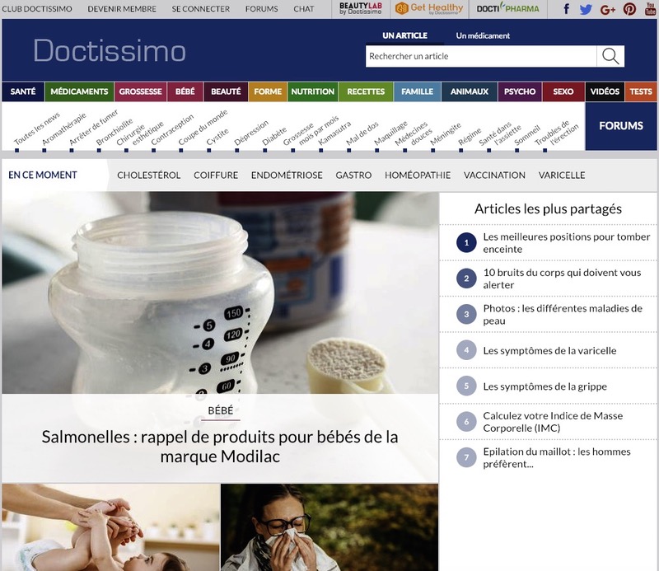Screen dimensions: 659x571
Task: Open the BÉBÉ section
Action: (x=185, y=91)
